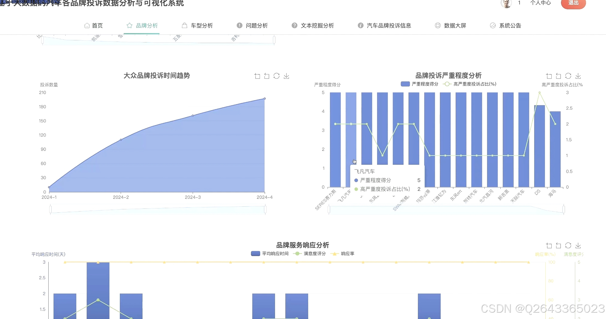Open the 数据大屏 page
Screen dimensions: 606x319
click(450, 26)
